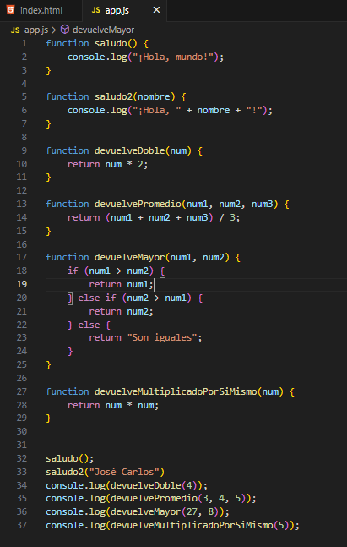Click line number 1 in the gutter
This screenshot has height=547, width=347.
pyautogui.click(x=24, y=44)
